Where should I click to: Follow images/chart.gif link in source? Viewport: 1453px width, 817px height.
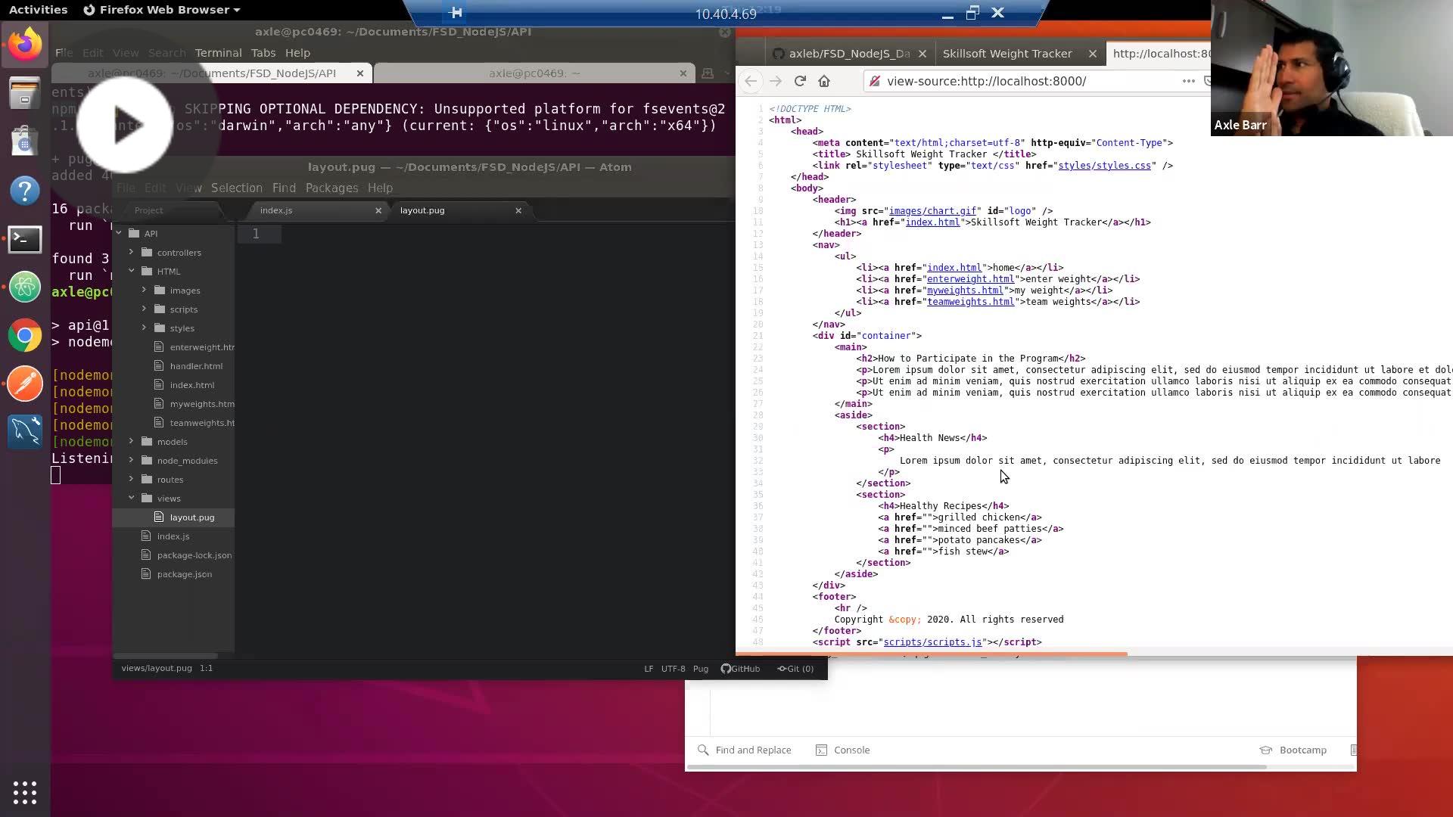933,211
